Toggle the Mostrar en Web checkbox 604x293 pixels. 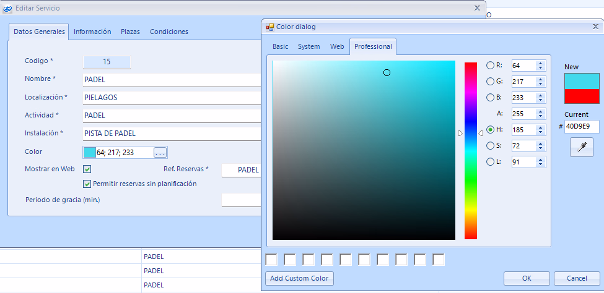tap(87, 169)
